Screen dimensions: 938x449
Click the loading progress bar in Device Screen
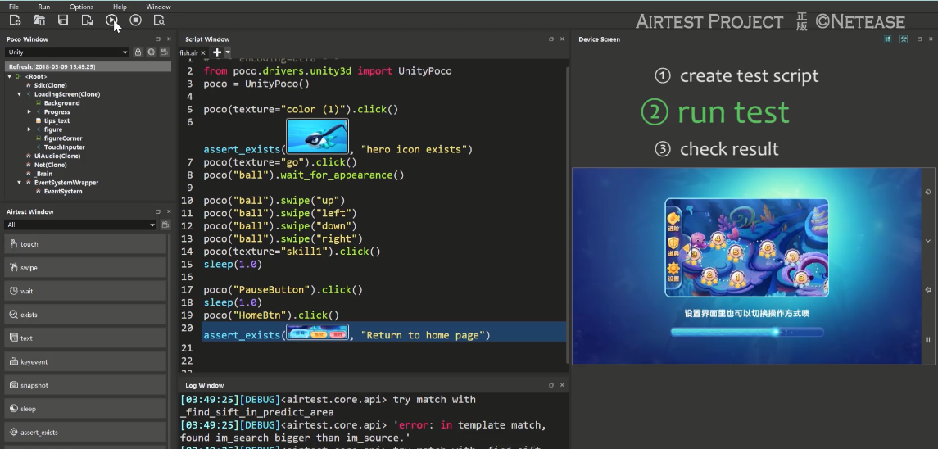(x=747, y=332)
